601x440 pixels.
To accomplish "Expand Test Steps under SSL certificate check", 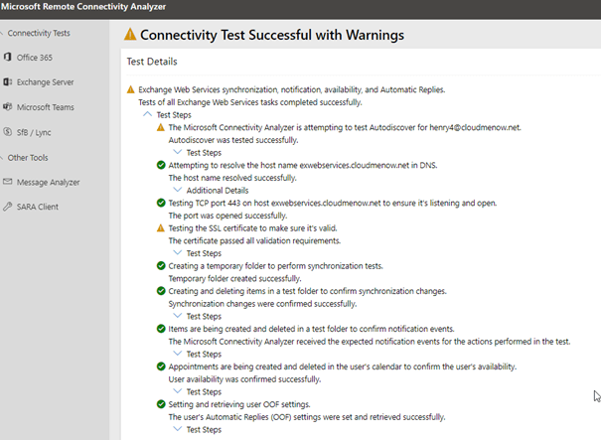I will click(x=179, y=253).
